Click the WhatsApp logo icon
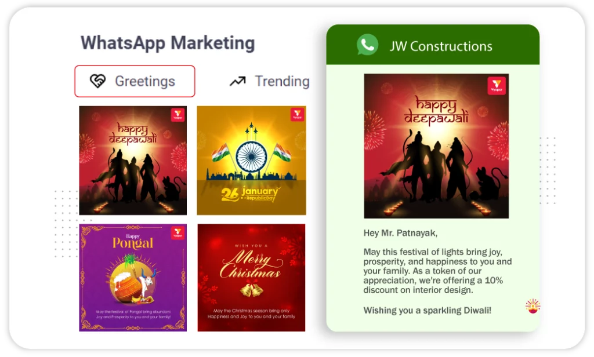 click(x=367, y=45)
